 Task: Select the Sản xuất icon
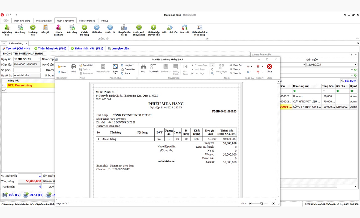click(185, 29)
